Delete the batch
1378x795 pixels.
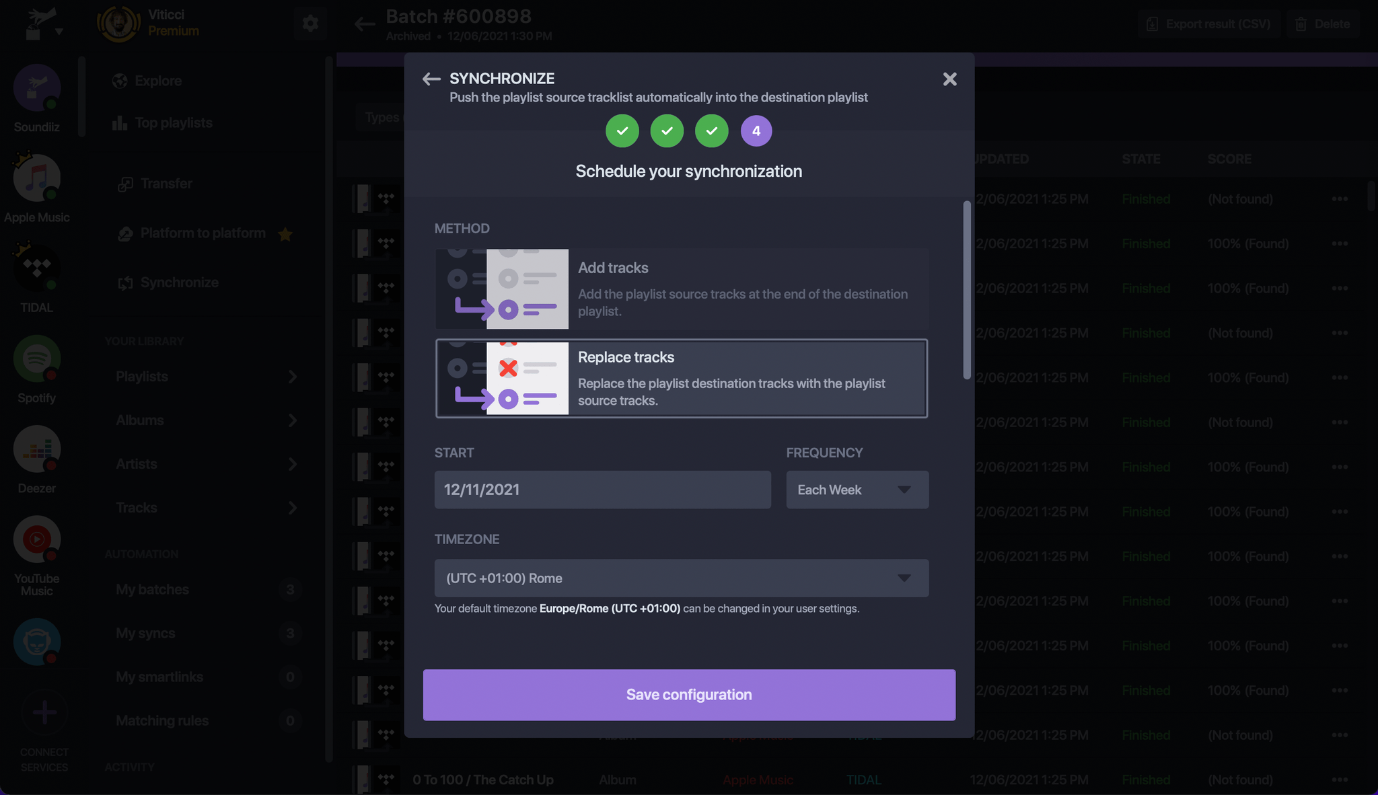pos(1322,24)
